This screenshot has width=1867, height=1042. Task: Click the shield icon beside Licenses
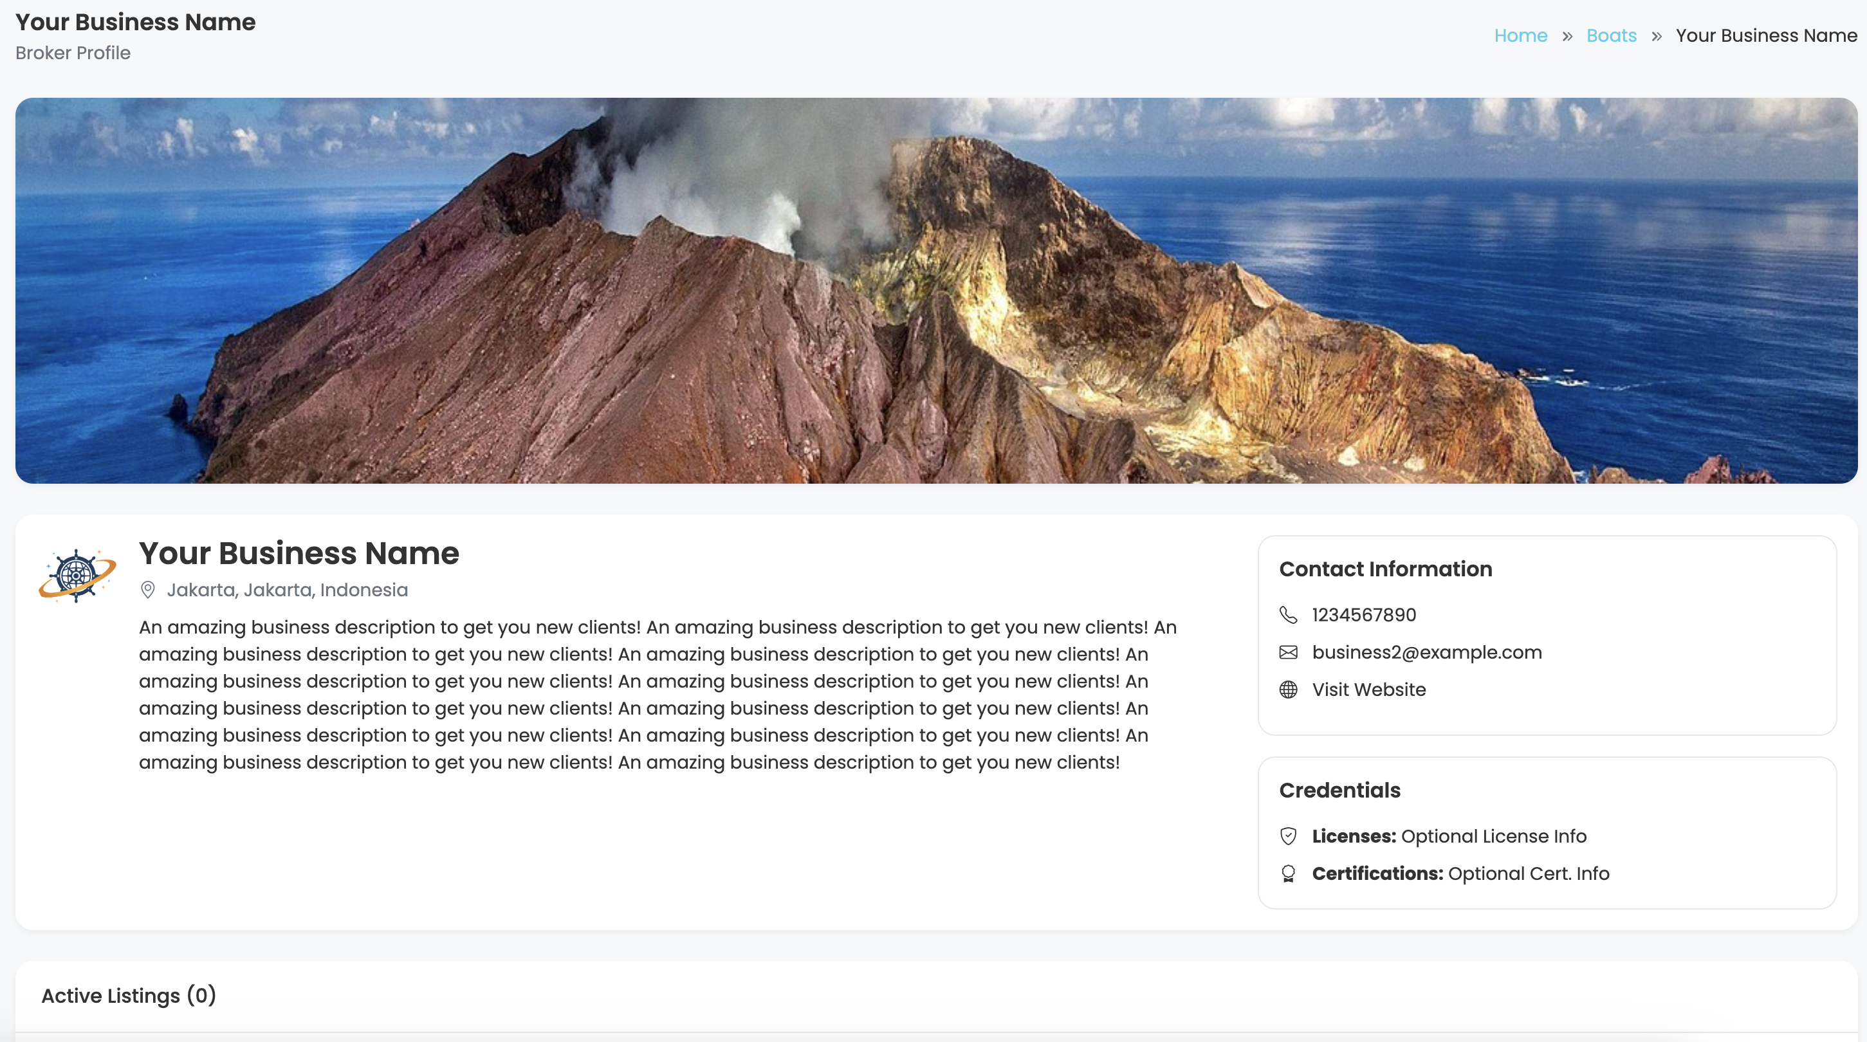[x=1289, y=836]
